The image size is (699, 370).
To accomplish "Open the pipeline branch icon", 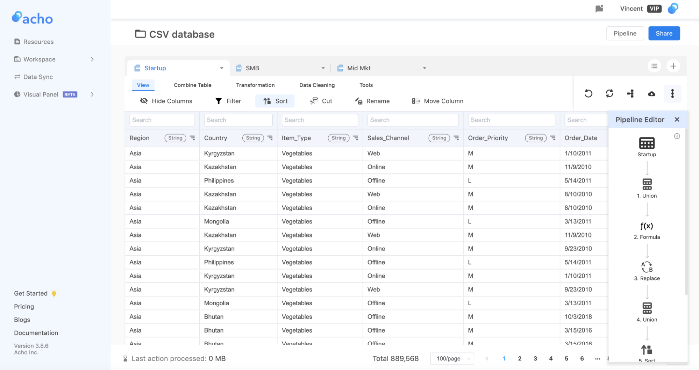I will pos(630,93).
